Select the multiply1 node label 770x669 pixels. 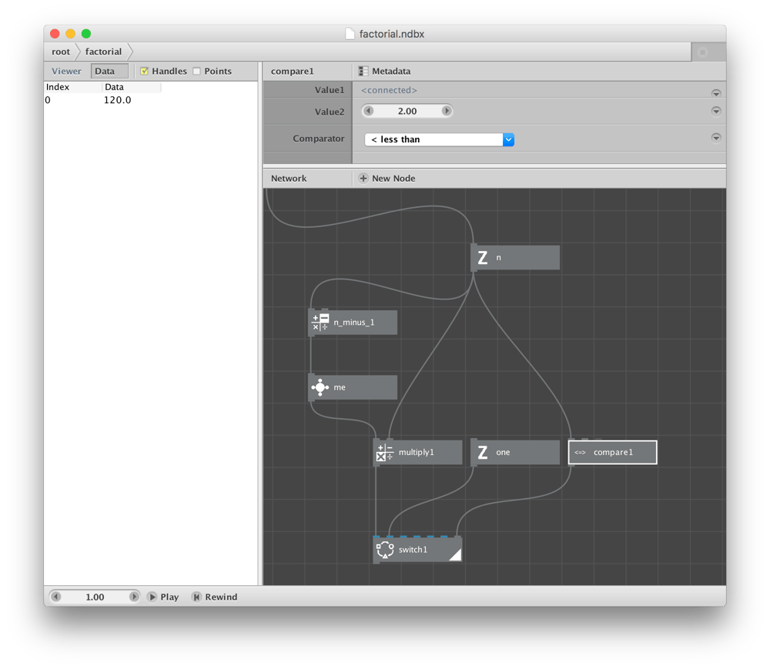point(417,452)
